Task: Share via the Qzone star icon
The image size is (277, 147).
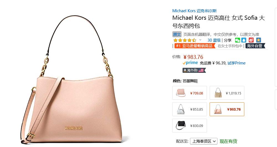Action: [x=259, y=40]
